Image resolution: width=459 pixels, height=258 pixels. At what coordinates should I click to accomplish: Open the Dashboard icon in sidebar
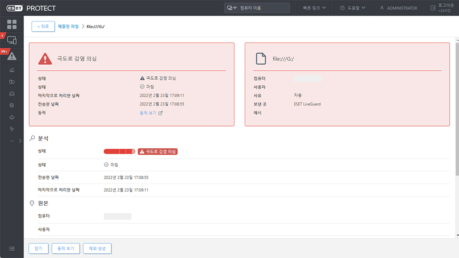(x=12, y=24)
